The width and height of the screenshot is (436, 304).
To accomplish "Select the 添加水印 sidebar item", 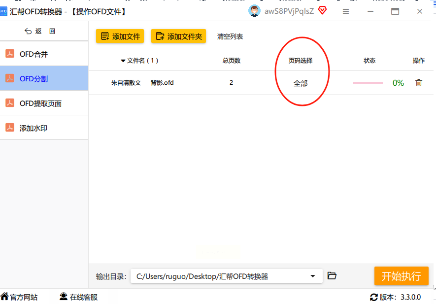I will (x=44, y=128).
